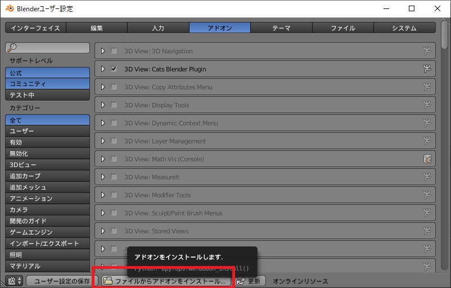Expand Dynamic Context Menu details
Image resolution: width=451 pixels, height=288 pixels.
click(103, 123)
